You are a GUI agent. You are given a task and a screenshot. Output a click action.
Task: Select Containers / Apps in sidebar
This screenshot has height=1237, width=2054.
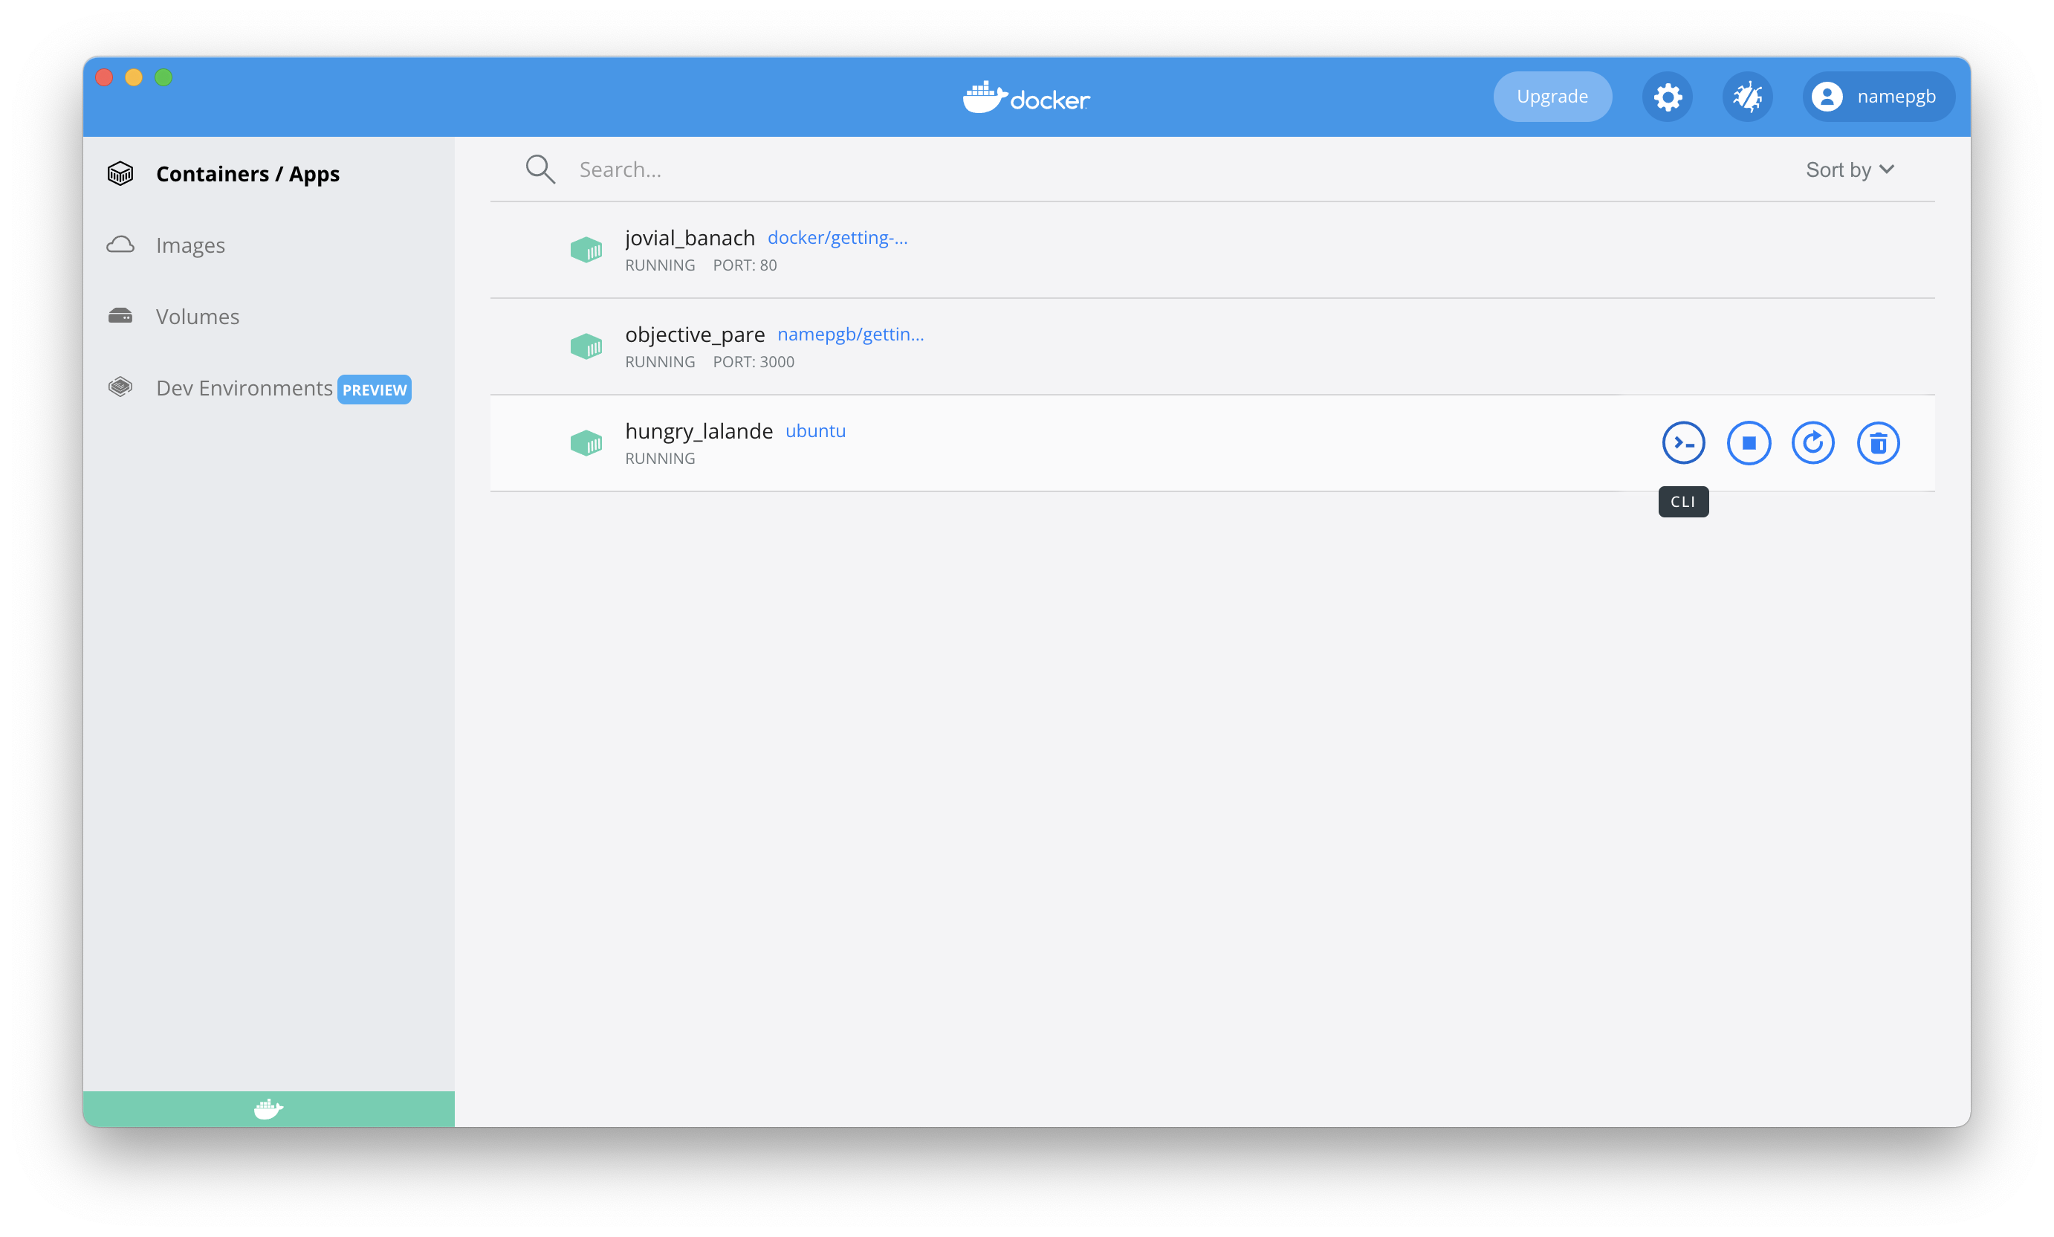click(x=247, y=173)
